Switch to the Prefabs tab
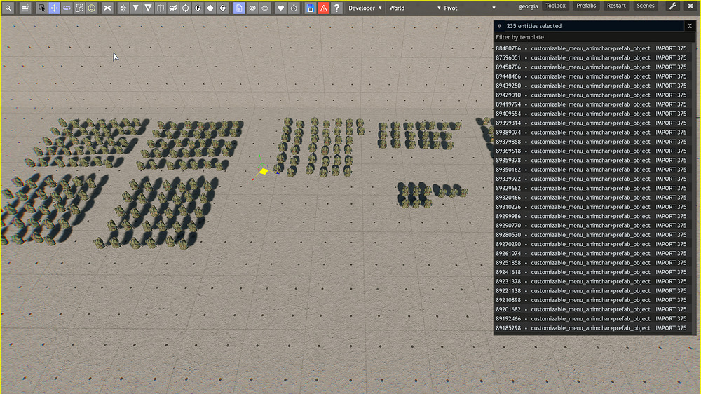Image resolution: width=701 pixels, height=394 pixels. pyautogui.click(x=586, y=6)
